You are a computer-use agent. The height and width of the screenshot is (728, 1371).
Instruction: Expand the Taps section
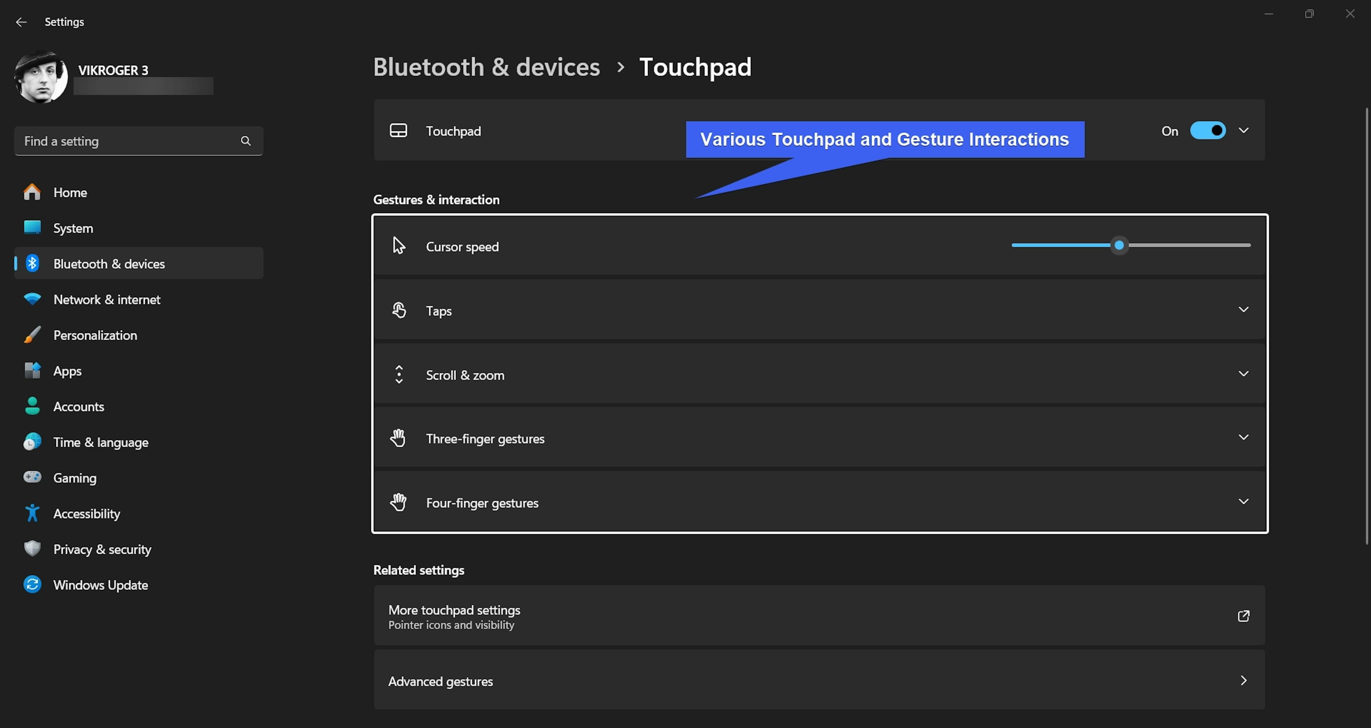click(x=1243, y=310)
